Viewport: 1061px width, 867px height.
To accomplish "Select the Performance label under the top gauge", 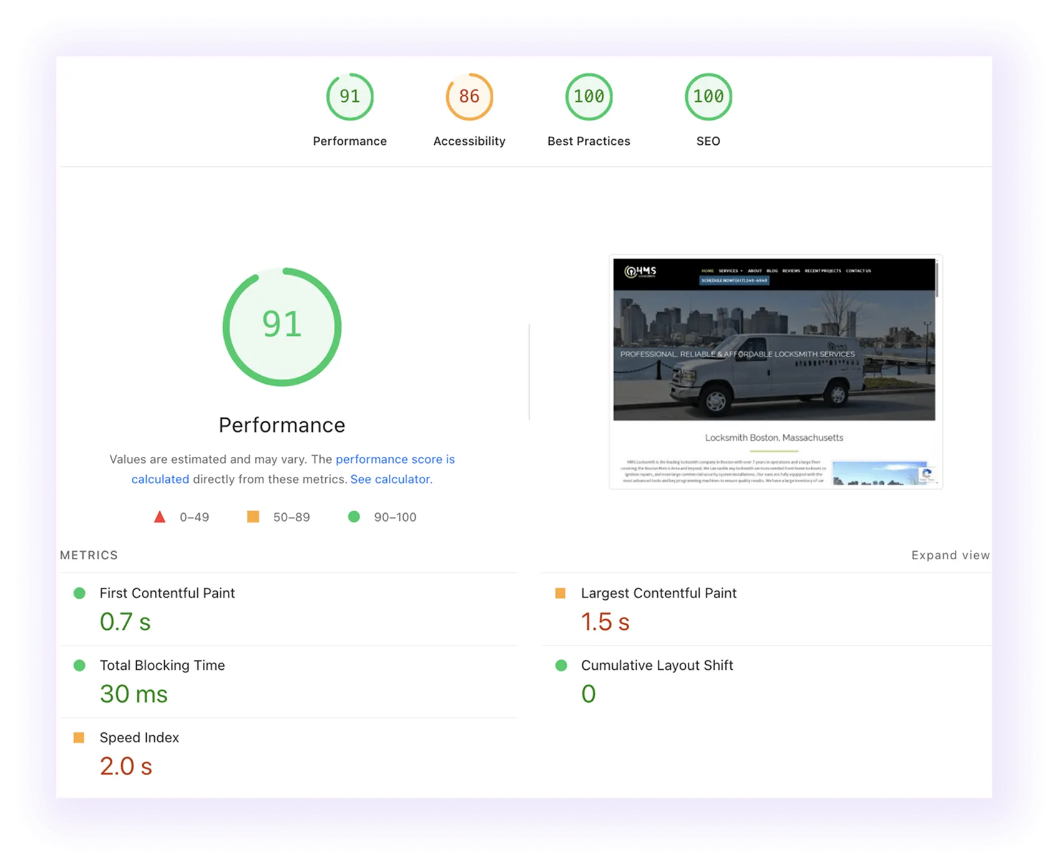I will [350, 141].
